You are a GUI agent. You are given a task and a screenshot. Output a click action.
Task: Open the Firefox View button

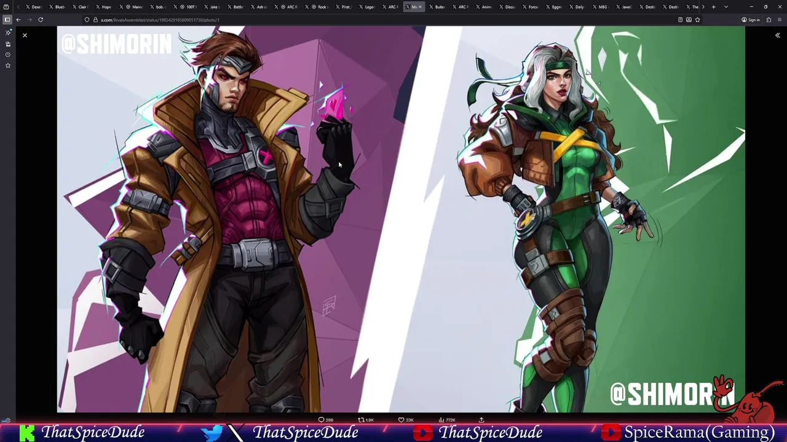[6, 7]
